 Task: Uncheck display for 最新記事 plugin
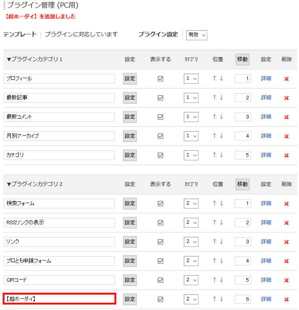tap(160, 98)
